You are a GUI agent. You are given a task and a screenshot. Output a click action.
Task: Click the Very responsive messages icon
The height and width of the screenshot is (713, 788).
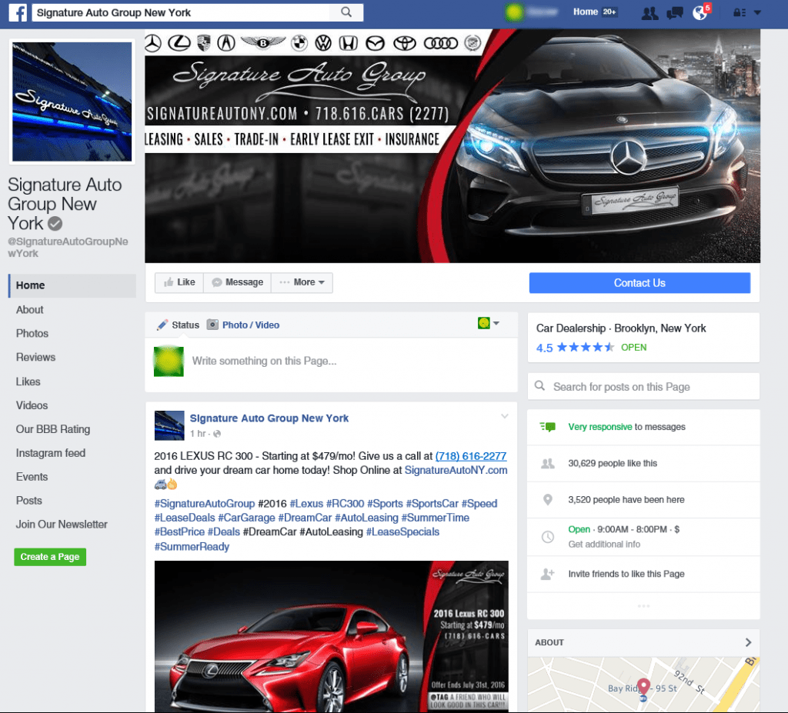point(547,427)
